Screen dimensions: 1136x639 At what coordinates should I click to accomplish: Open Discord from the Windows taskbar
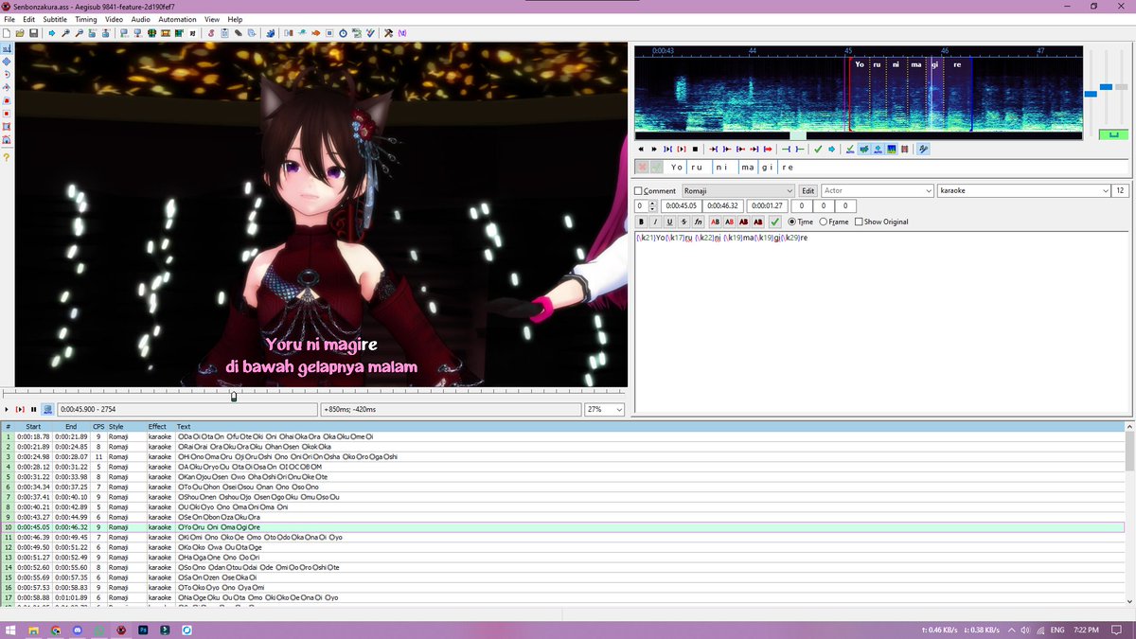[x=77, y=630]
